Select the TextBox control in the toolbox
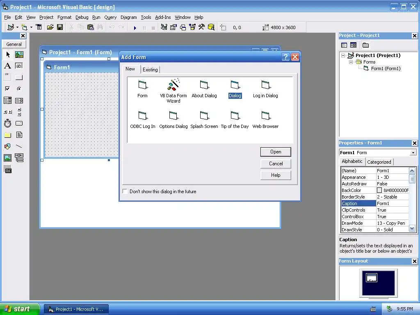This screenshot has height=315, width=420. tap(19, 66)
